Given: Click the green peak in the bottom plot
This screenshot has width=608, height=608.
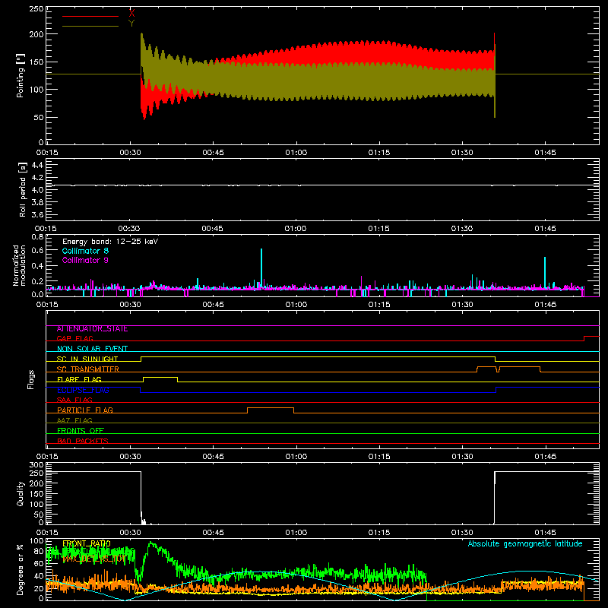Looking at the screenshot, I should click(151, 544).
